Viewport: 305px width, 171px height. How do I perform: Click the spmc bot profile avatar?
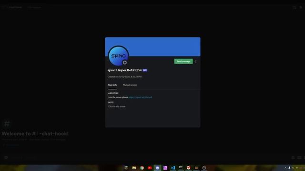(118, 56)
